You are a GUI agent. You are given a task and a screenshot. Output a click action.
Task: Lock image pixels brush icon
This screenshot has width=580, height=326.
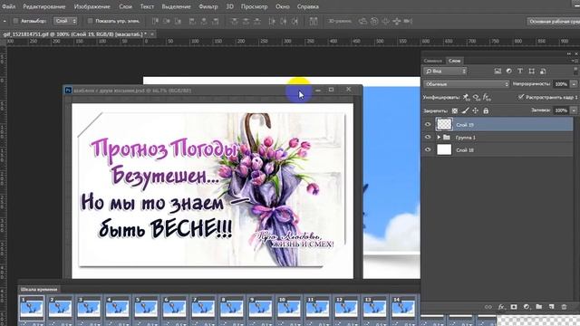coord(465,110)
